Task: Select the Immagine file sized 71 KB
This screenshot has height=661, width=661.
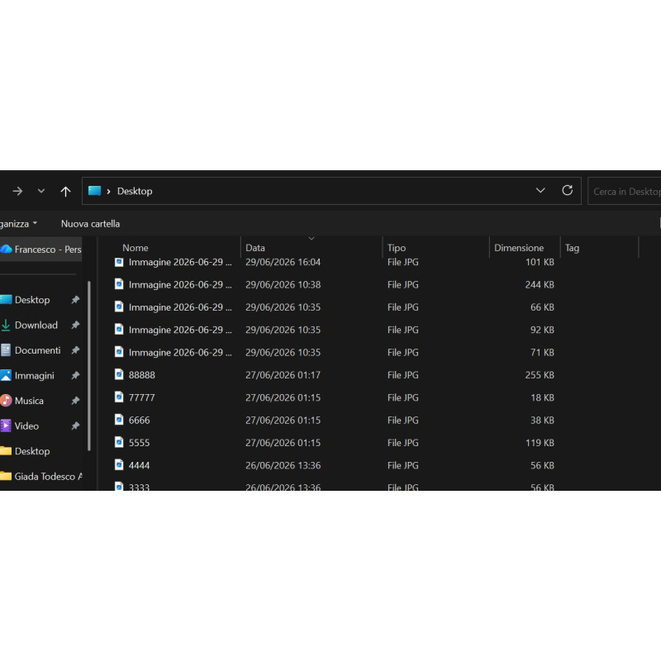Action: (335, 353)
